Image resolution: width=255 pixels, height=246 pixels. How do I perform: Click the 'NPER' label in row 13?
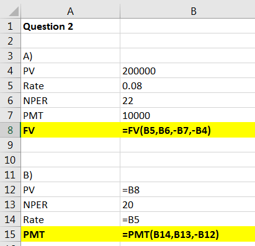pos(70,204)
